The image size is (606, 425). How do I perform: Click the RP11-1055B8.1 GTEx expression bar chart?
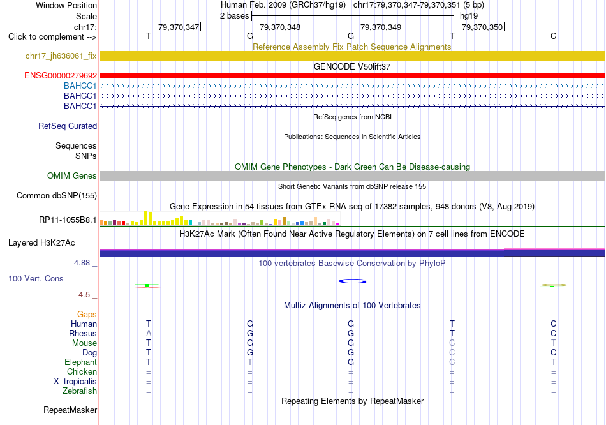click(x=219, y=218)
